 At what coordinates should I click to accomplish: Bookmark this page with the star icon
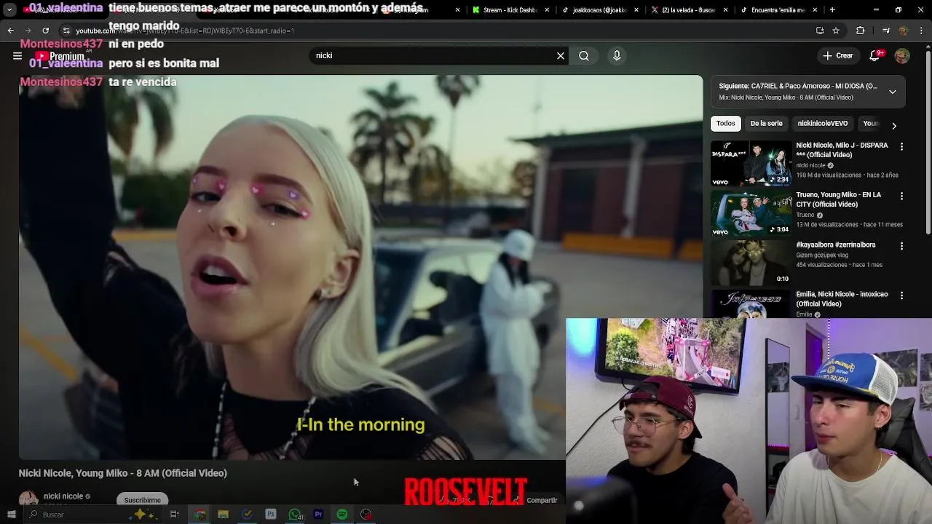(836, 31)
